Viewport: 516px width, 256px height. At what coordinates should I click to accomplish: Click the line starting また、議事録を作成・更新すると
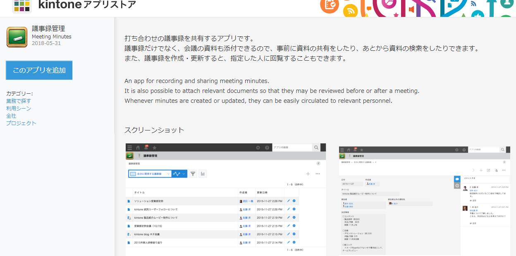pyautogui.click(x=235, y=58)
